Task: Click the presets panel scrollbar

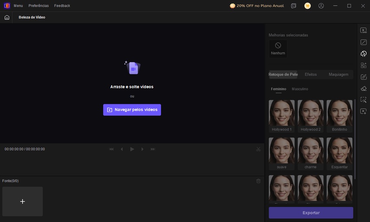Action: click(x=355, y=139)
